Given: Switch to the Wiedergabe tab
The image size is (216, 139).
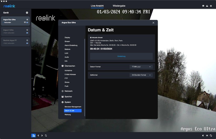Looking at the screenshot, I should click(119, 6).
